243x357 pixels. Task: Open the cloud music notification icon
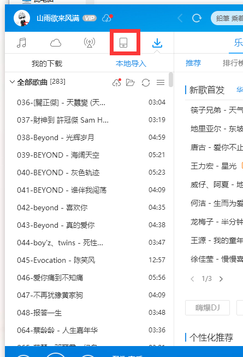pyautogui.click(x=107, y=18)
